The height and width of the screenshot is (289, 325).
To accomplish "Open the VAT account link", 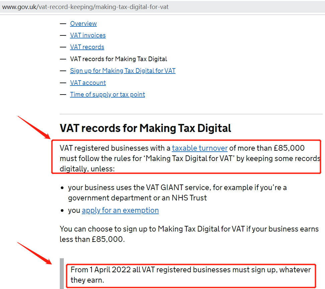I will 88,83.
